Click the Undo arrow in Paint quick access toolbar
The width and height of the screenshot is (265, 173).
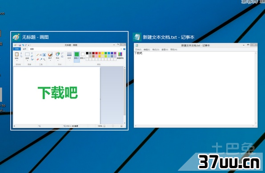23,45
